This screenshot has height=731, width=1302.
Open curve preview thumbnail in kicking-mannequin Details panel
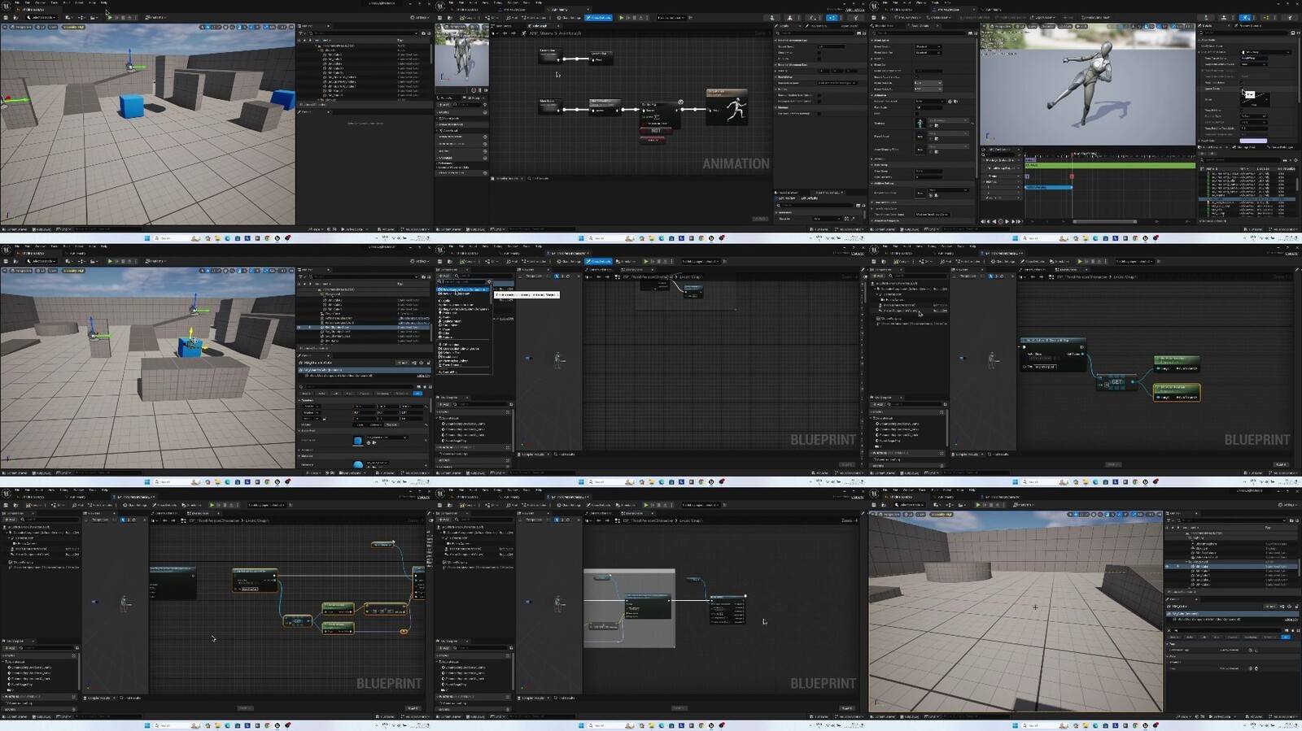1256,99
